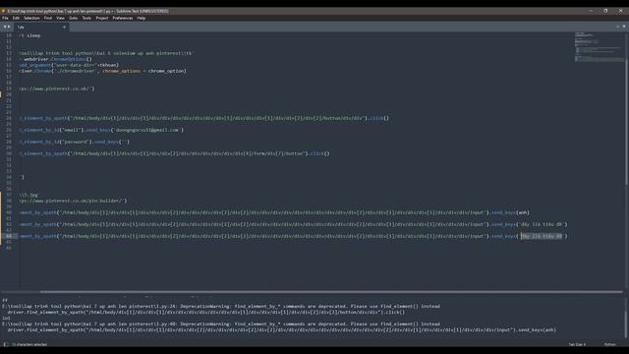The height and width of the screenshot is (354, 629).
Task: Open the Help menu
Action: pyautogui.click(x=142, y=18)
